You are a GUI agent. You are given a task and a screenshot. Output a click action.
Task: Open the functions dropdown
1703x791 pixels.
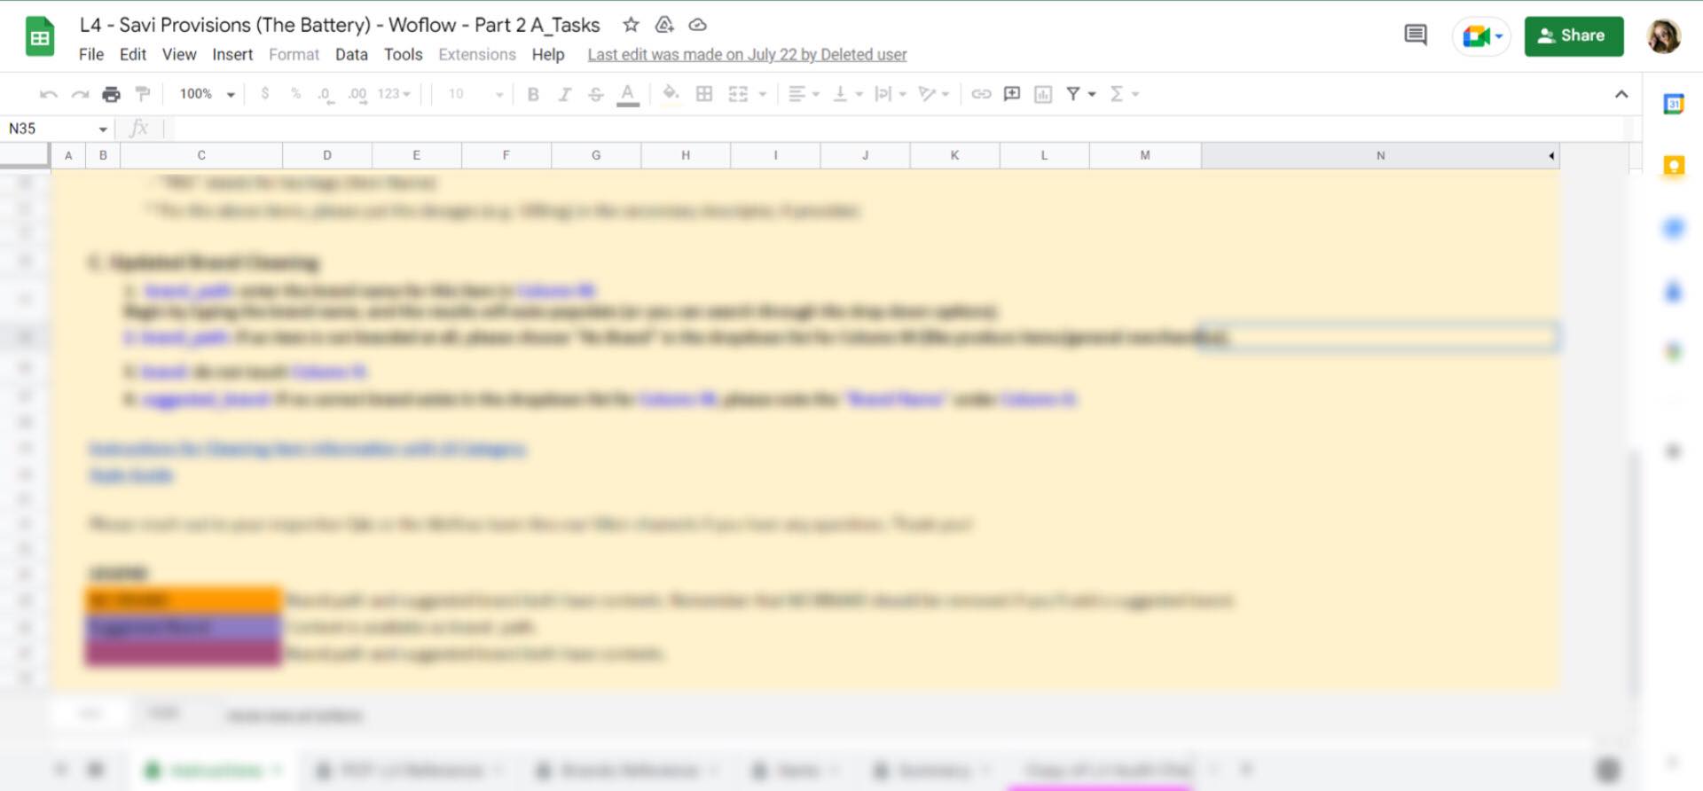click(1124, 94)
